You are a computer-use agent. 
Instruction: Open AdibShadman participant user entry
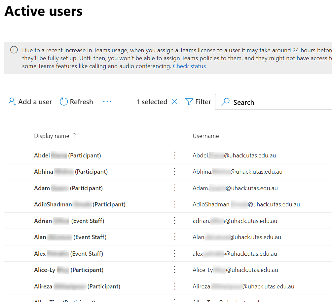(80, 204)
